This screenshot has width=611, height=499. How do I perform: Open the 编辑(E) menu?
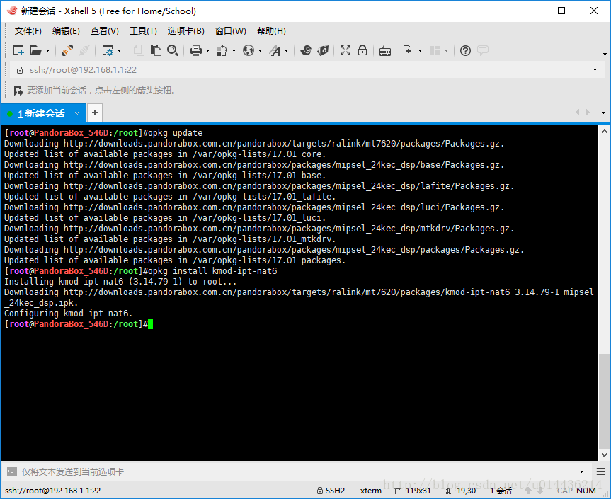(66, 31)
